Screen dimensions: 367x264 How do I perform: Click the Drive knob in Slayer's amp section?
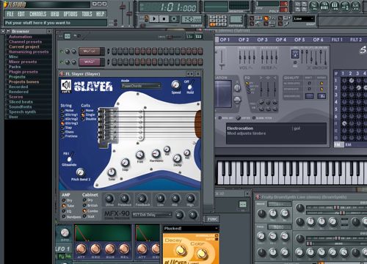click(x=109, y=198)
